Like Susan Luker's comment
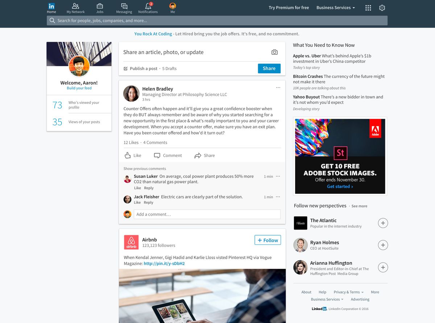Screen dimensions: 435x323 [x=137, y=188]
